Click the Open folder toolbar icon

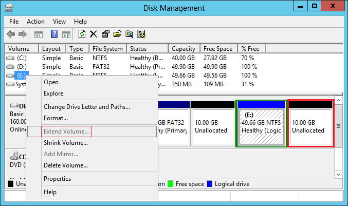117,34
